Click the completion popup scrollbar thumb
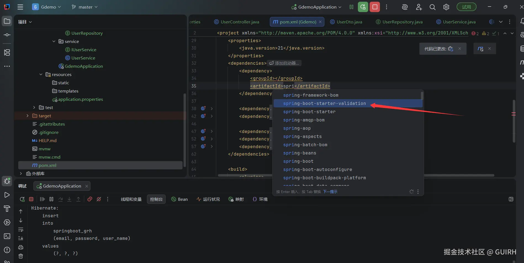This screenshot has width=524, height=263. click(x=422, y=96)
